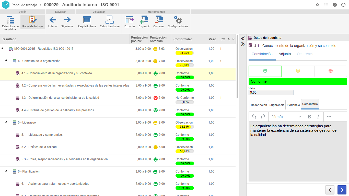Click requirement icon of row 5.2
This screenshot has height=196, width=349.
18,147
